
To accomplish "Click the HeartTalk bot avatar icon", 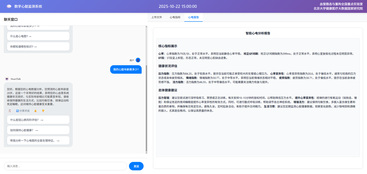I will point(7,79).
